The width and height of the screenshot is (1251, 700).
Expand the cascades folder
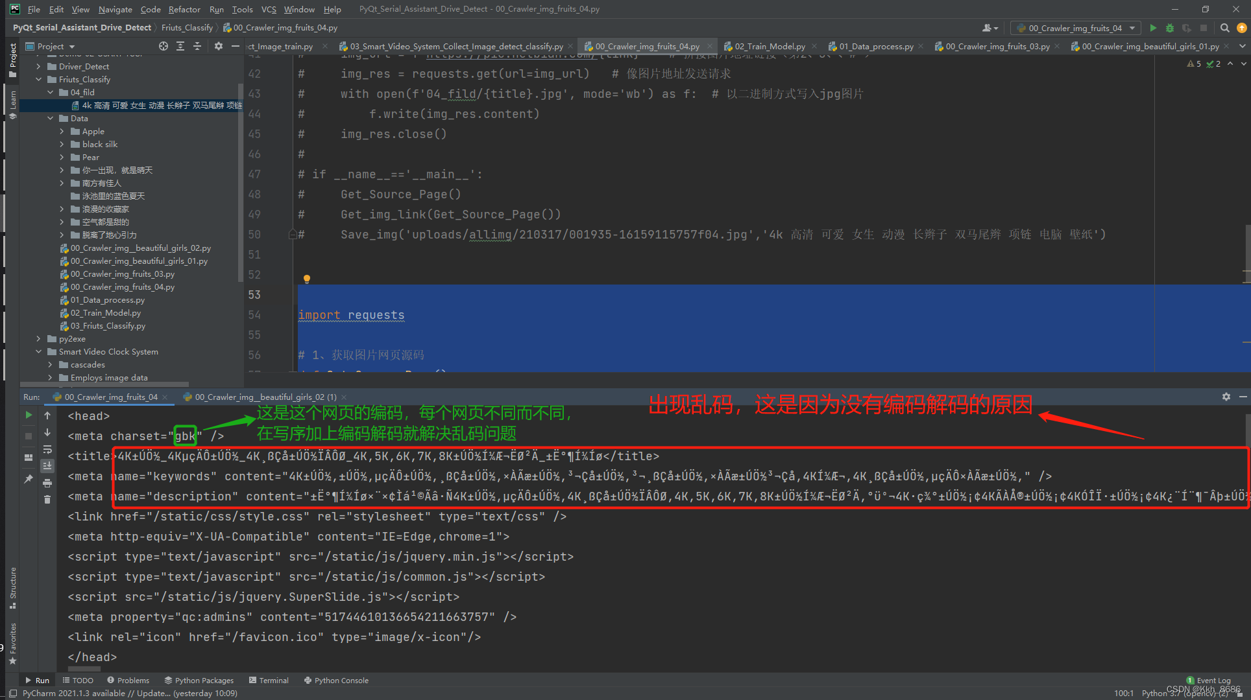pos(50,364)
